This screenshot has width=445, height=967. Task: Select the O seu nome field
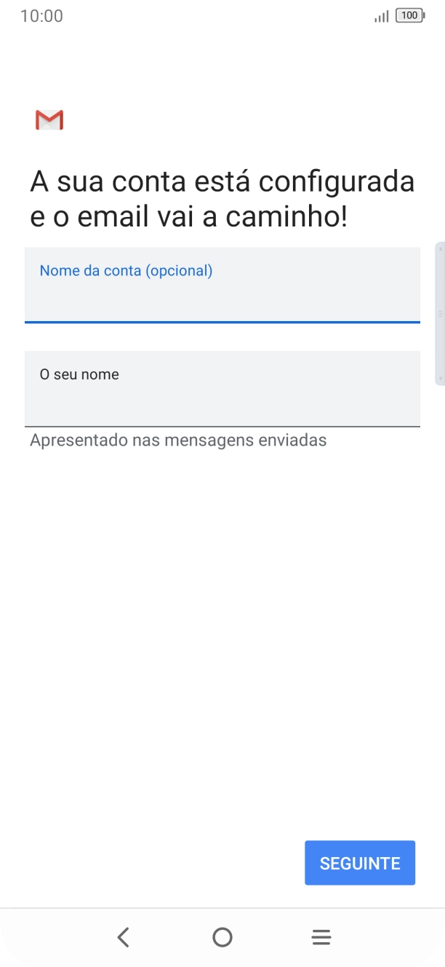222,388
